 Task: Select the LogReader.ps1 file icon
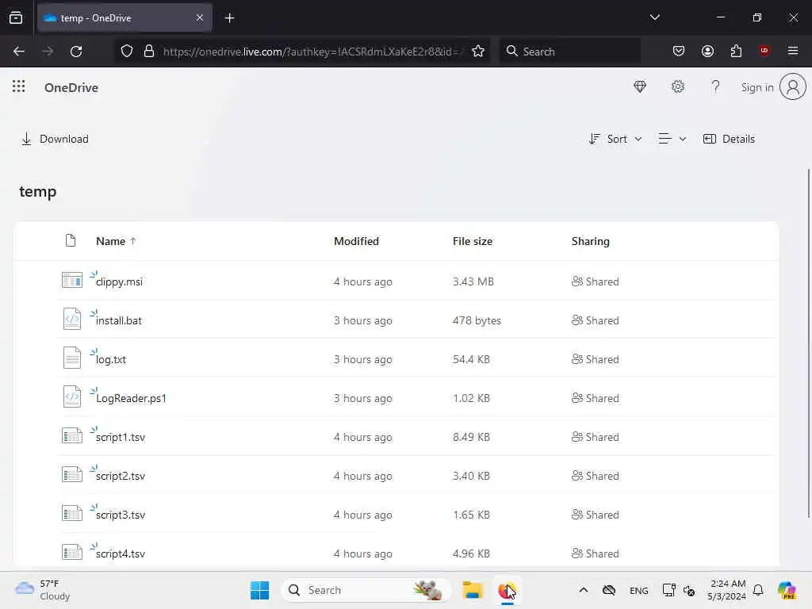72,396
